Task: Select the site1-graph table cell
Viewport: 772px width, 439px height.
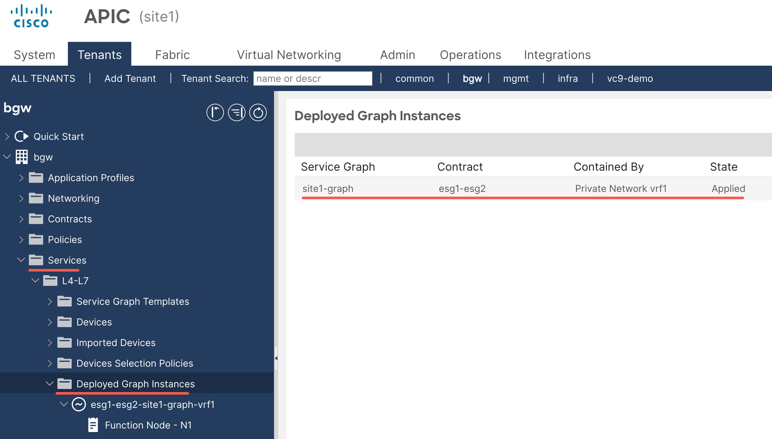Action: 328,188
